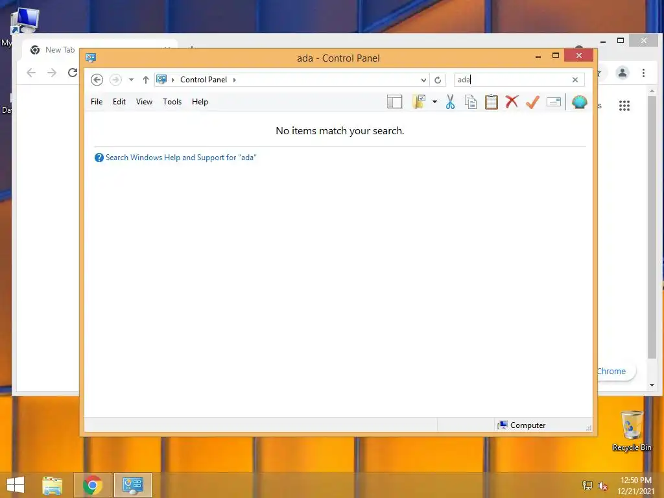Click Control Panel breadcrumb in address bar
This screenshot has width=664, height=498.
(x=203, y=80)
